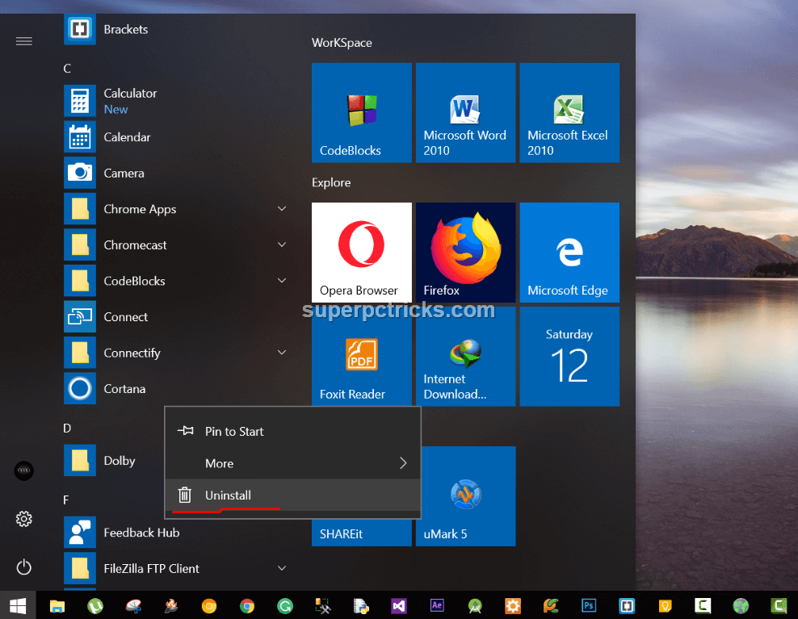Choose Pin to Start
798x619 pixels.
click(x=292, y=431)
